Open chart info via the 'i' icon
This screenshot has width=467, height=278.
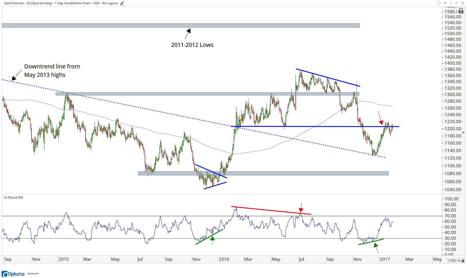coord(451,3)
